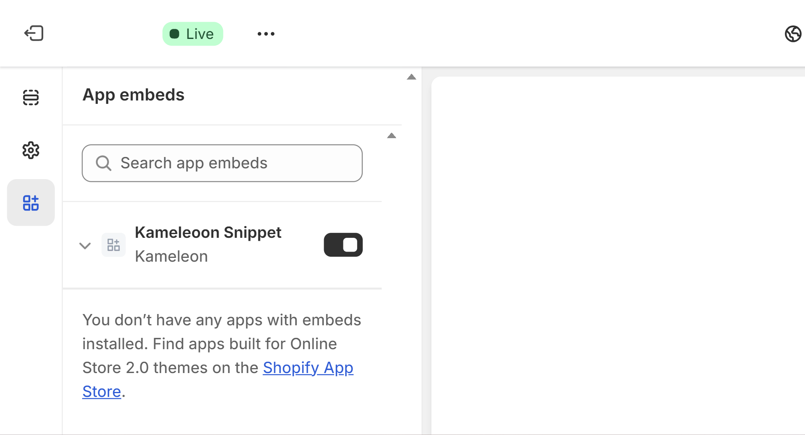The width and height of the screenshot is (805, 435).
Task: Click the magnifier icon in search box
Action: (104, 163)
